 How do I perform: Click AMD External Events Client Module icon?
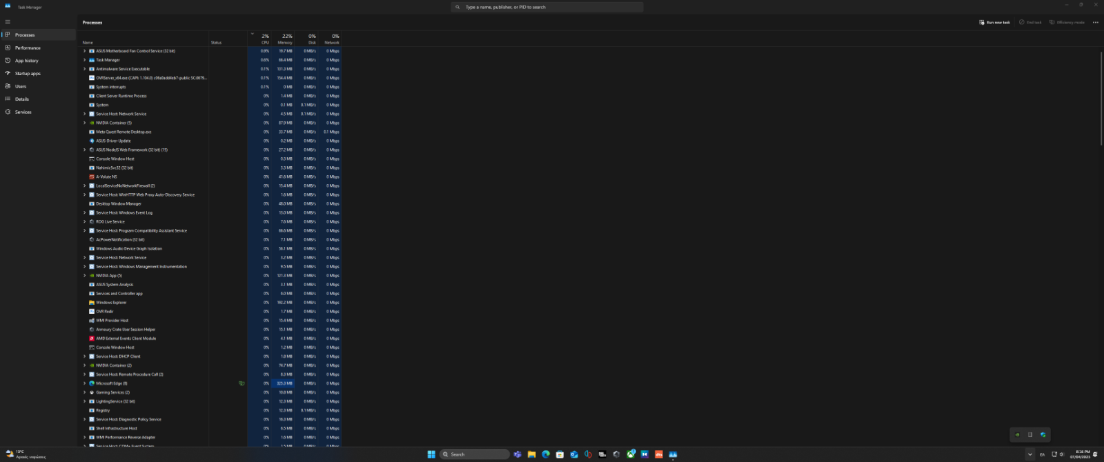(x=92, y=339)
